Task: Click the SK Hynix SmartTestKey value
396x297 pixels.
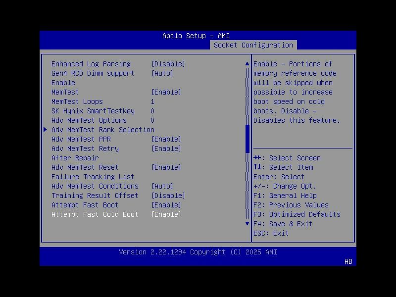Action: (152, 111)
